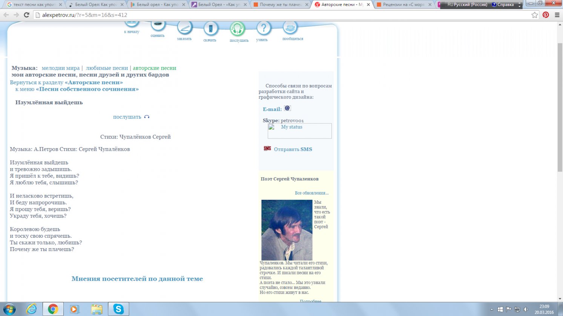Click the red SMS icon
Screen dimensions: 563x316
coord(267,149)
